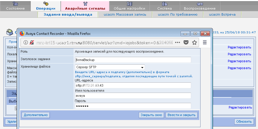The height and width of the screenshot is (129, 258).
Task: Click the Операции gears icon
Action: click(46, 4)
